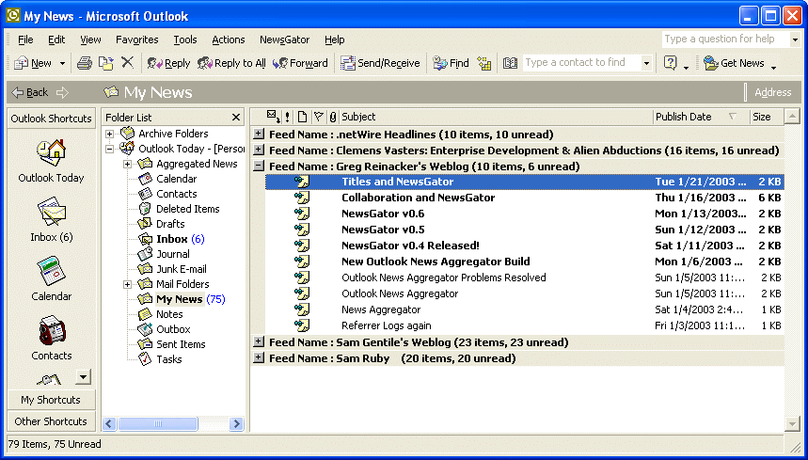Close the Folder List pane
The height and width of the screenshot is (460, 808).
(236, 118)
